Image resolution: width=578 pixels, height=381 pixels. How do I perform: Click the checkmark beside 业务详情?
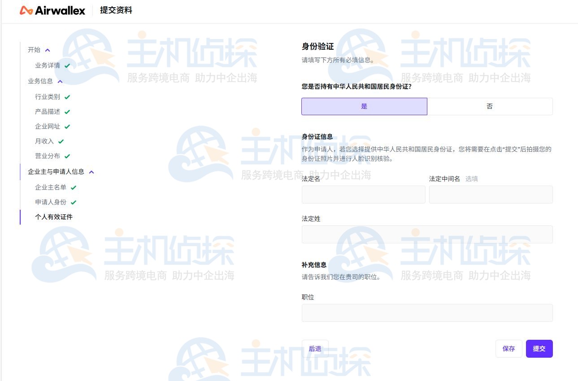click(67, 65)
